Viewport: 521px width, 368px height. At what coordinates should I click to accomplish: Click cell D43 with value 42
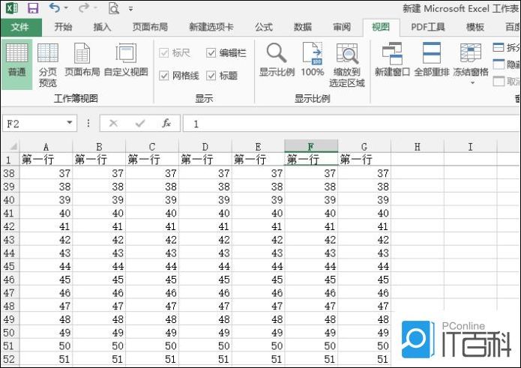point(205,240)
